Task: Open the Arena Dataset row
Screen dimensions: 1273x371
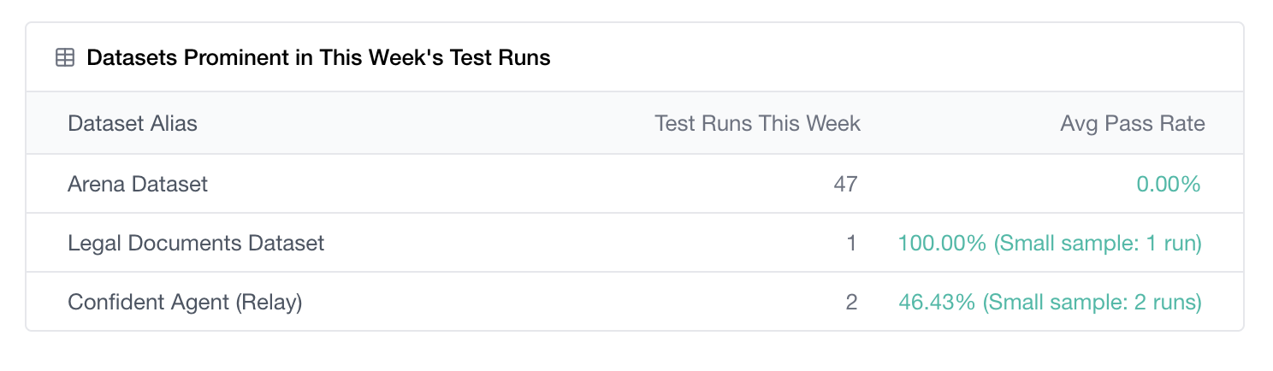Action: (x=635, y=184)
